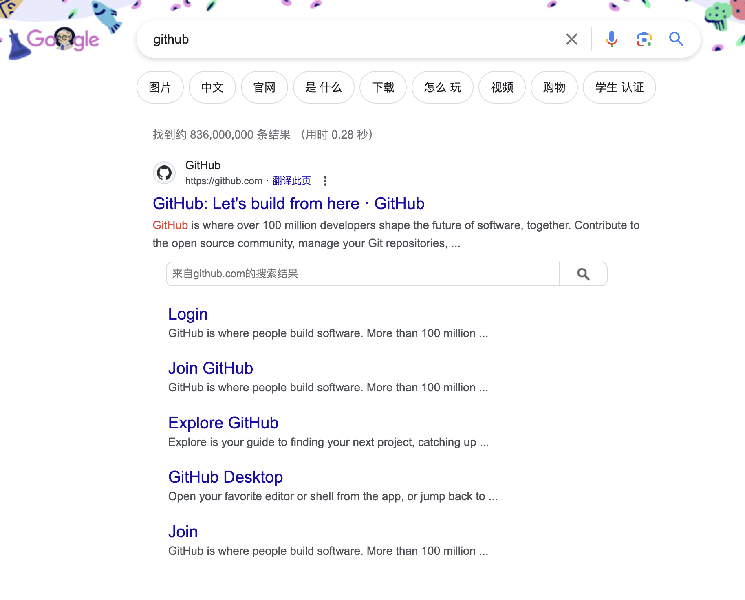Click the github.com site search magnifier button

coord(583,274)
